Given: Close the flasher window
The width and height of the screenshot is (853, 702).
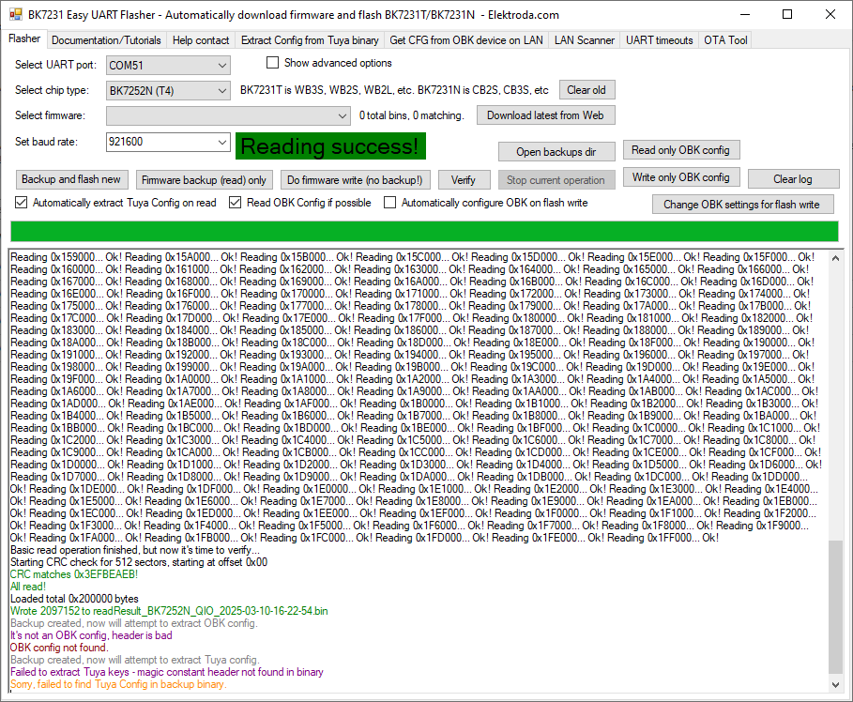Looking at the screenshot, I should tap(830, 15).
